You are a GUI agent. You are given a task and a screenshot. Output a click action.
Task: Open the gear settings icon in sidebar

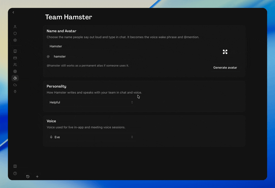point(15,40)
